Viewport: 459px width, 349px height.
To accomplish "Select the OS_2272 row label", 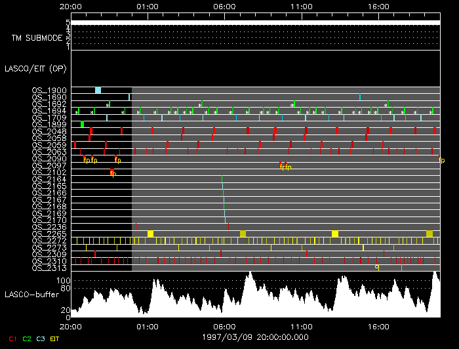I will coord(49,241).
